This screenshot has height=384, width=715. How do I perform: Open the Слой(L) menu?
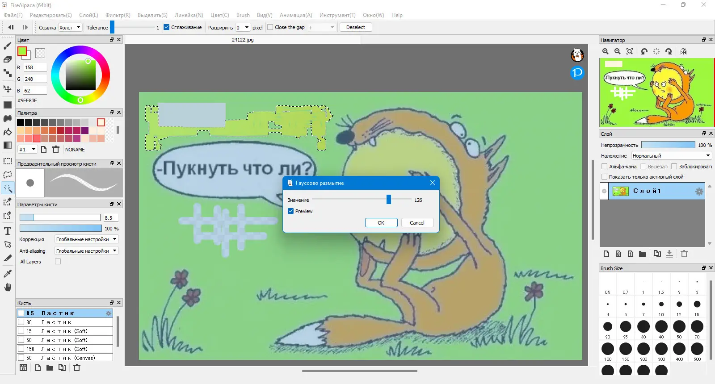(88, 15)
